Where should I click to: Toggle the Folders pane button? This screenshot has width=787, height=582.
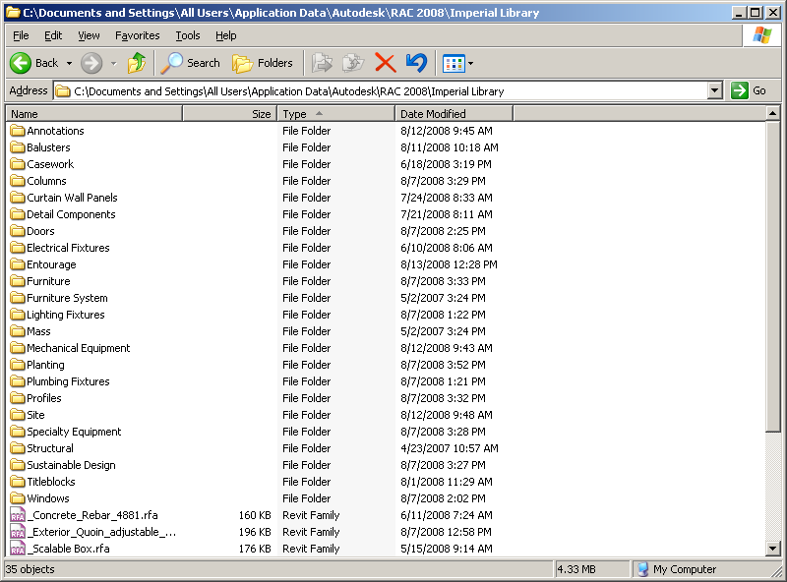pos(263,63)
